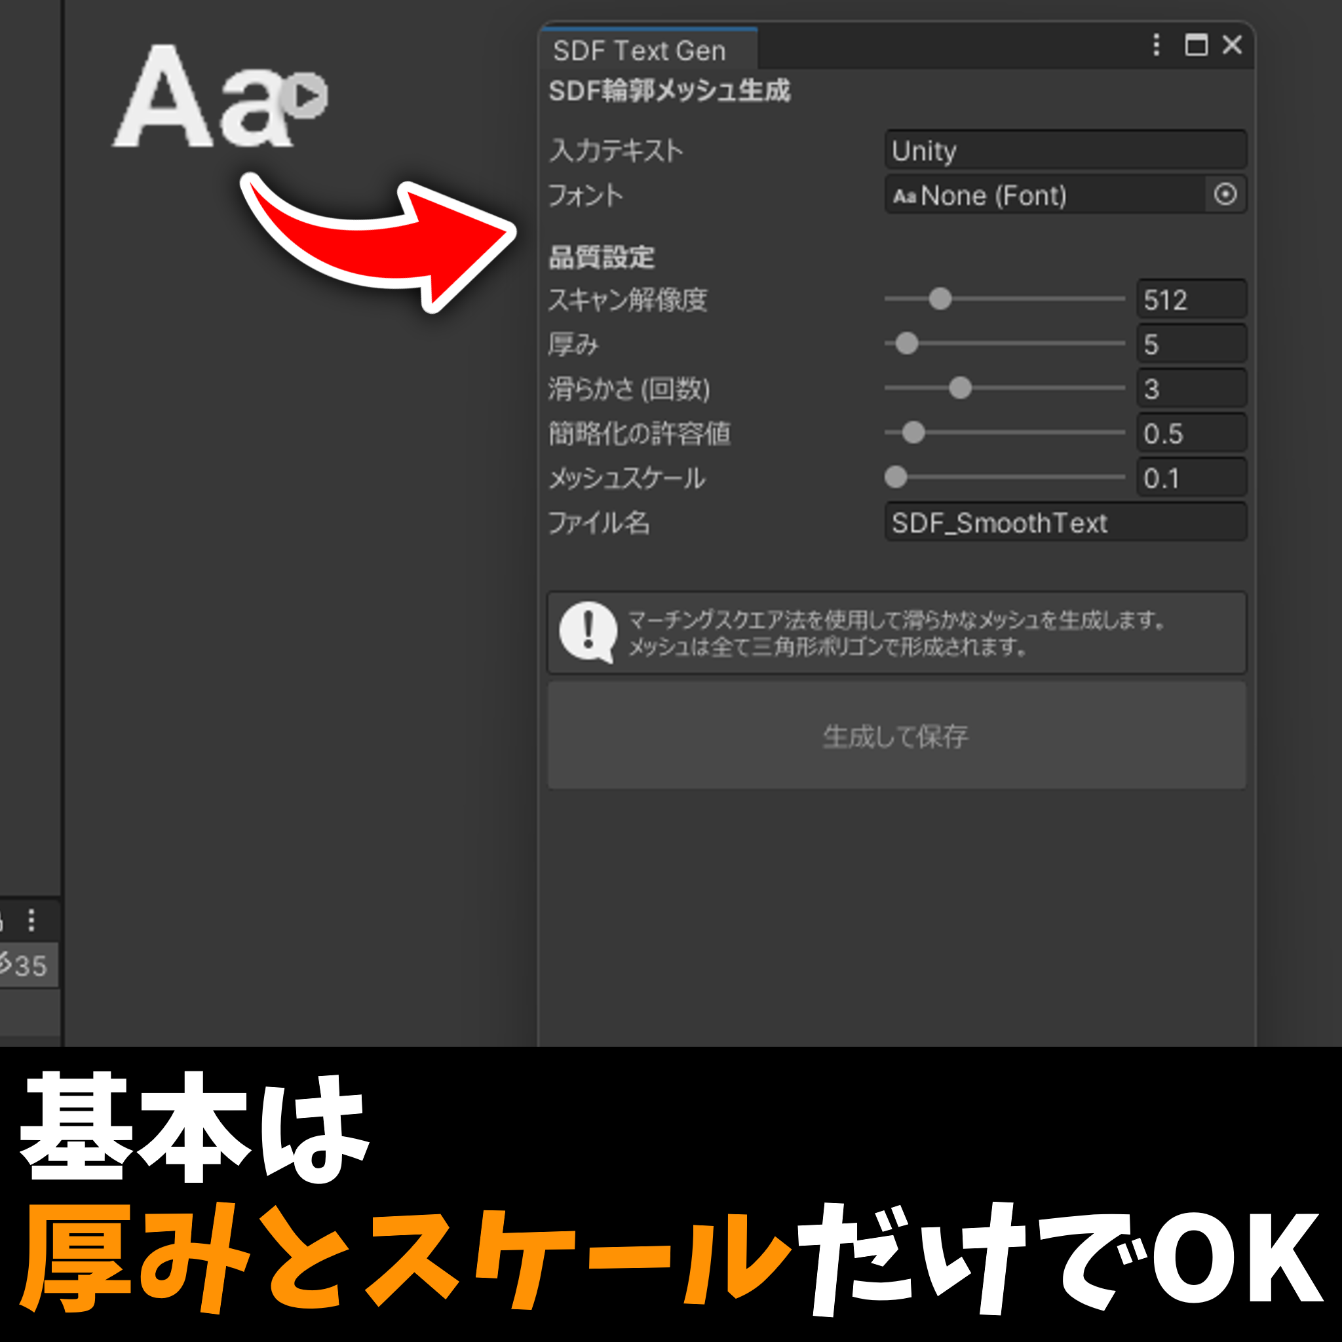This screenshot has width=1342, height=1342.
Task: Maximize the SDF Text Gen window
Action: (1193, 46)
